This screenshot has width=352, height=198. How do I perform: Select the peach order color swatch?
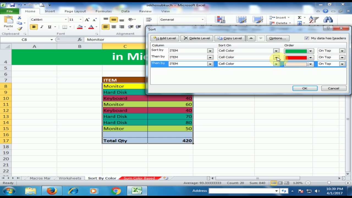point(296,64)
